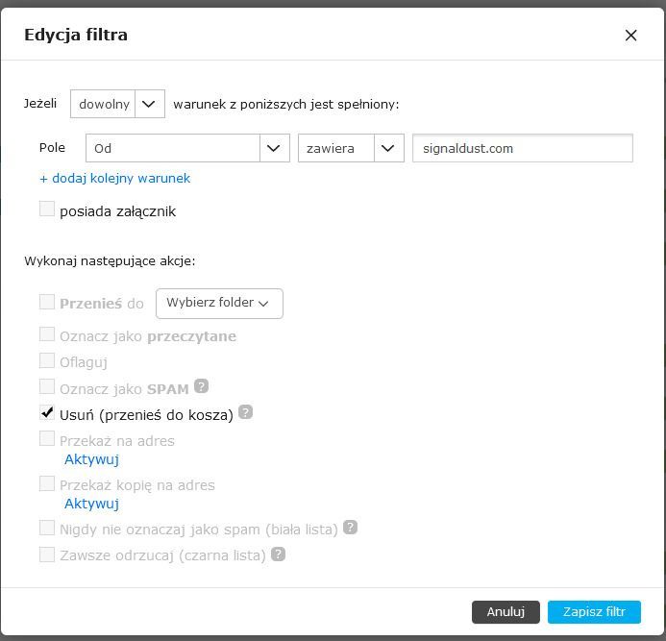Open the zawiera operator dropdown

pyautogui.click(x=351, y=148)
